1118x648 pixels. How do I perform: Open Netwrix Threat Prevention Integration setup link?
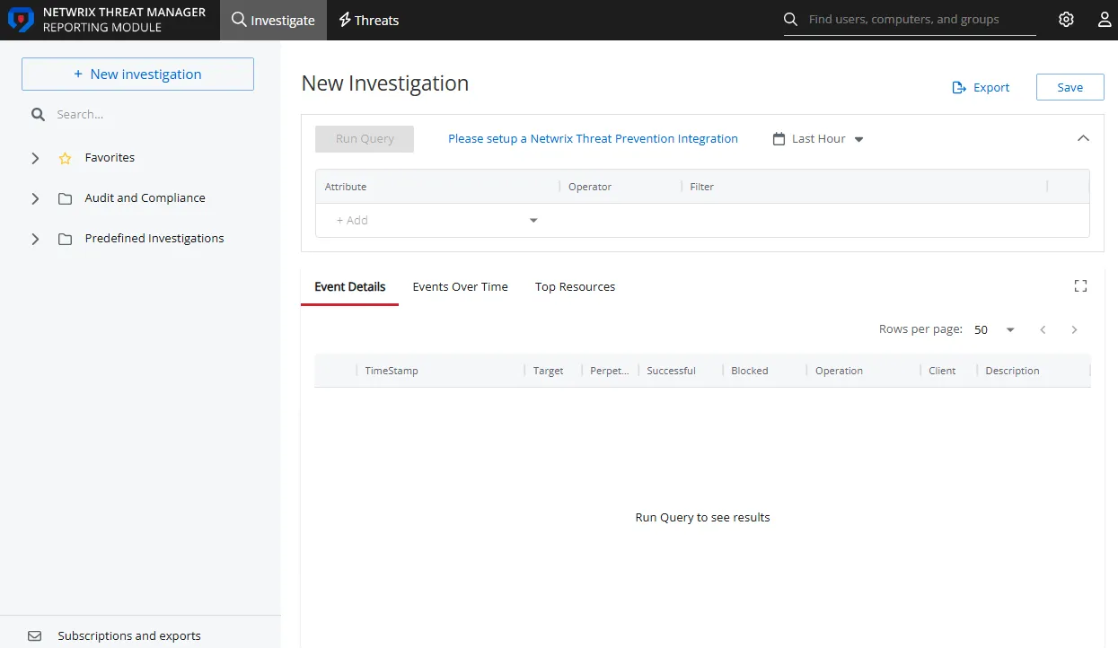click(x=593, y=139)
